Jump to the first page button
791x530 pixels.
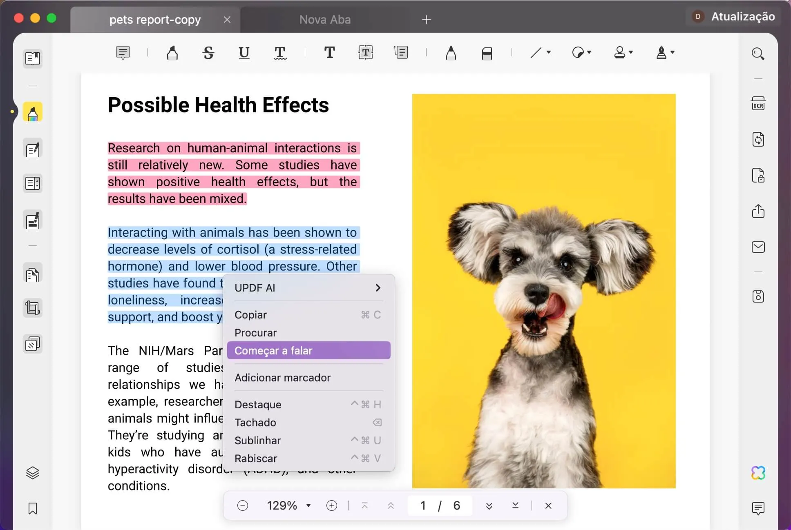coord(365,506)
